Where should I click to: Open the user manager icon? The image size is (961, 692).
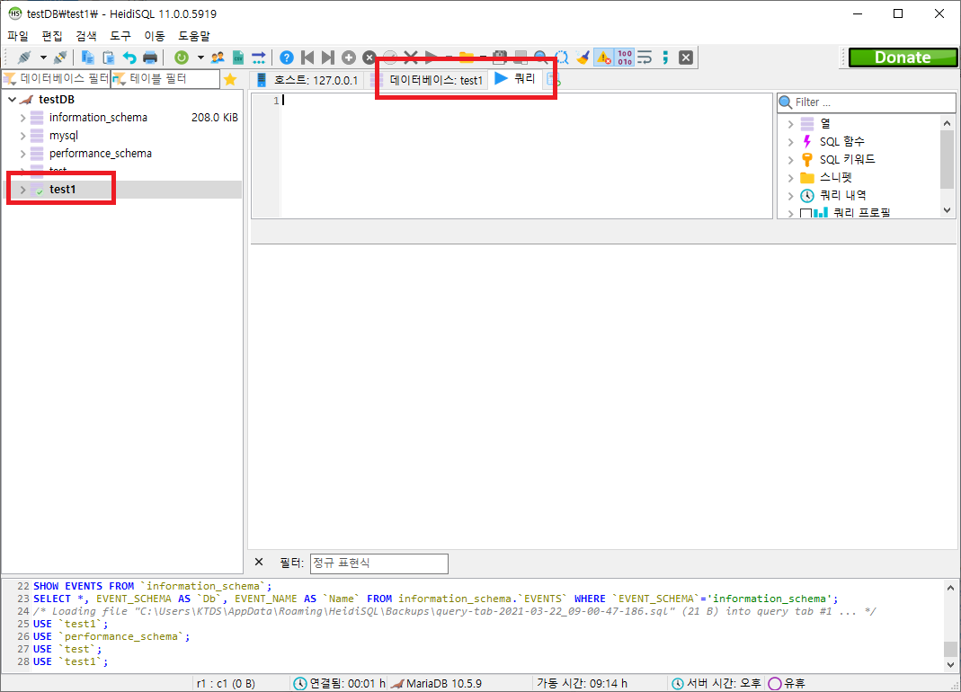tap(218, 58)
